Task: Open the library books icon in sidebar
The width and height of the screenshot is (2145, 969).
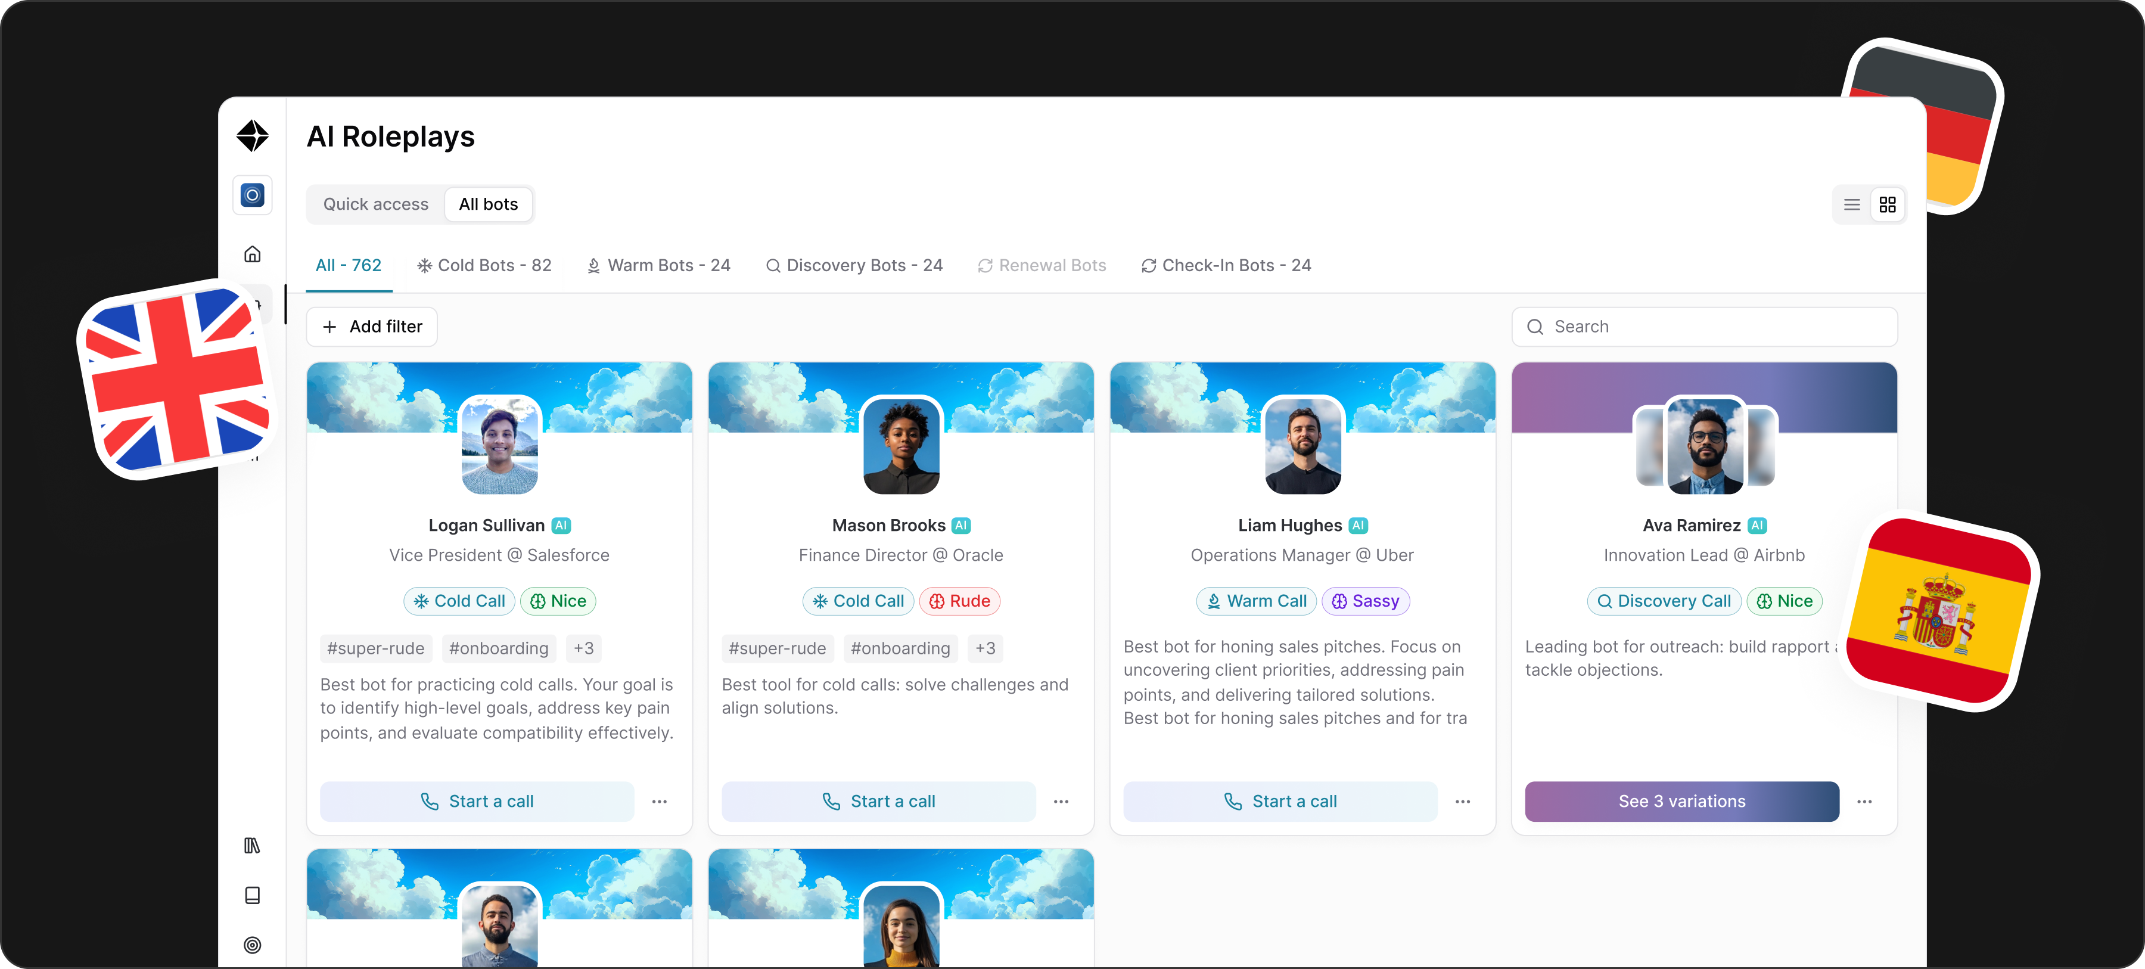Action: [x=252, y=846]
